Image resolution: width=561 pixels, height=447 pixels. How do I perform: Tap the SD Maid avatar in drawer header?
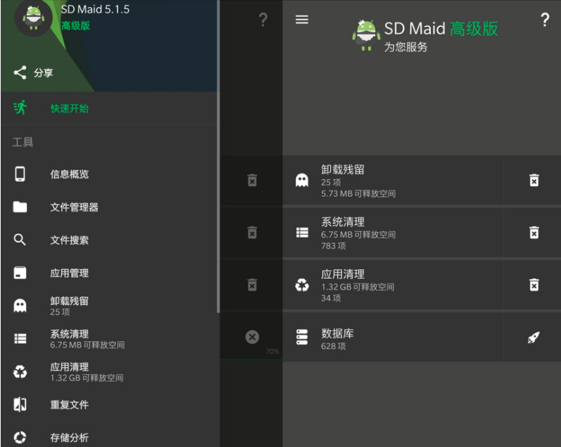33,18
